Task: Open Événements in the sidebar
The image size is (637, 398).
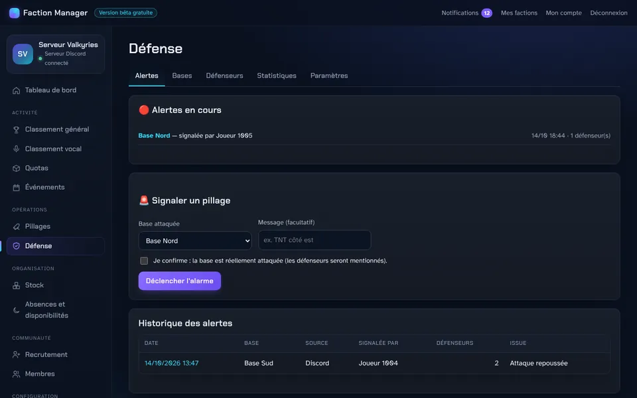Action: tap(56, 188)
